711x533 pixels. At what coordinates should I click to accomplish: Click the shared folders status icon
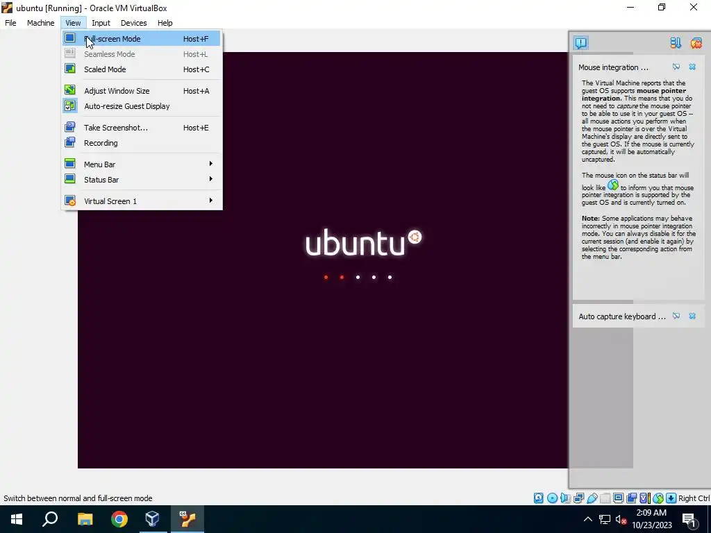(x=605, y=498)
